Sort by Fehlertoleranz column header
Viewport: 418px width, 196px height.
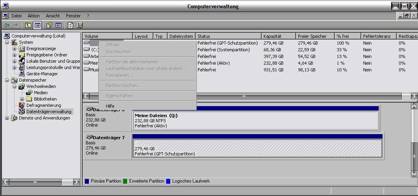(379, 36)
